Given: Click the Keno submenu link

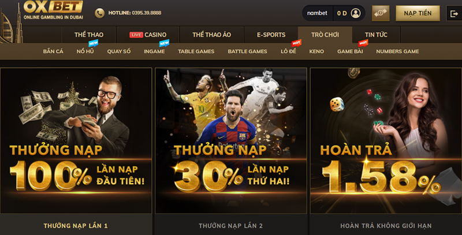Looking at the screenshot, I should click(316, 51).
